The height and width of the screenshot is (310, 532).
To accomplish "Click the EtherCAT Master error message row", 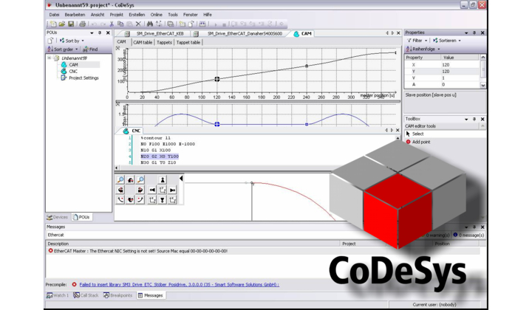I will 263,251.
